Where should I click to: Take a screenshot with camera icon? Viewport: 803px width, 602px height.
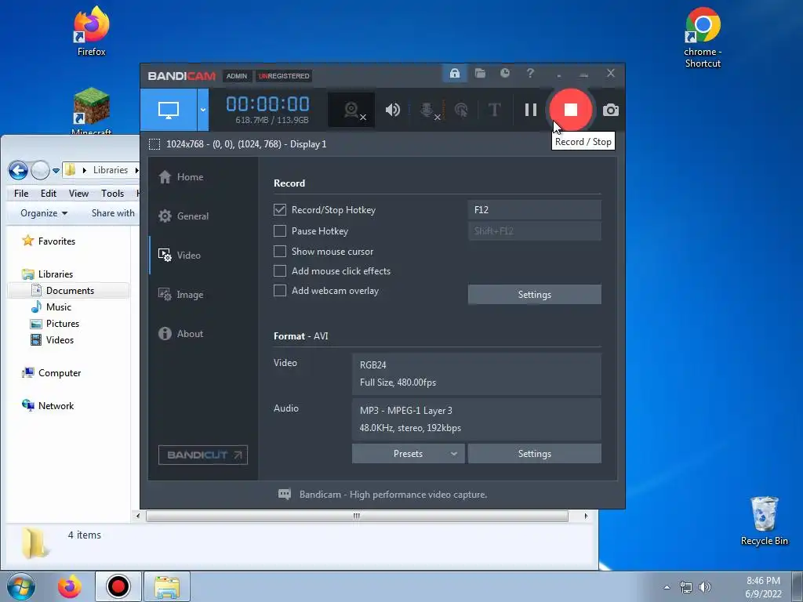coord(610,110)
